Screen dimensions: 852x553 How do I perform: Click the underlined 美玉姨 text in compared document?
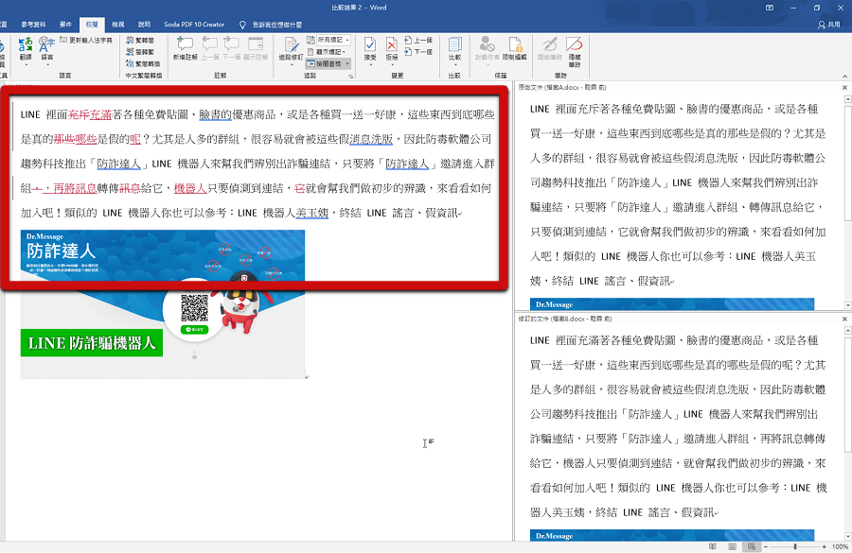point(311,213)
